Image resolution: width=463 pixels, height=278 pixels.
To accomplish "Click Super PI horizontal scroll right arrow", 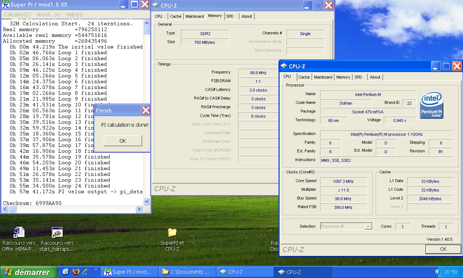I will (139, 209).
